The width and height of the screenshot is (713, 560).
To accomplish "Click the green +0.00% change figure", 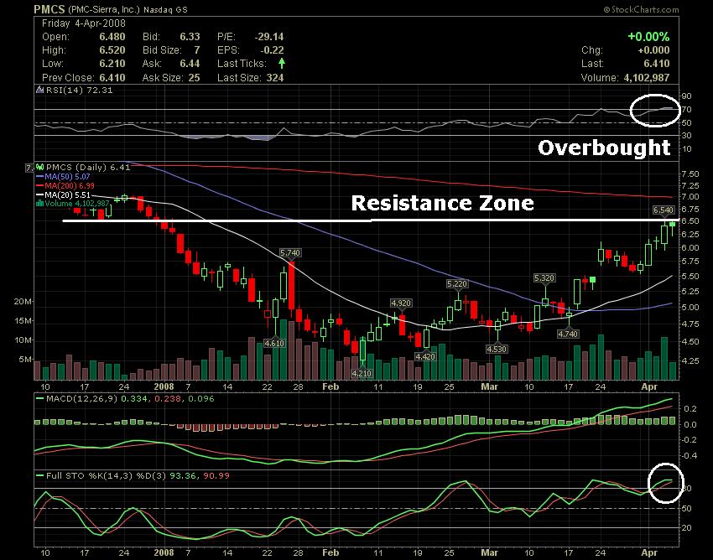I will point(648,36).
